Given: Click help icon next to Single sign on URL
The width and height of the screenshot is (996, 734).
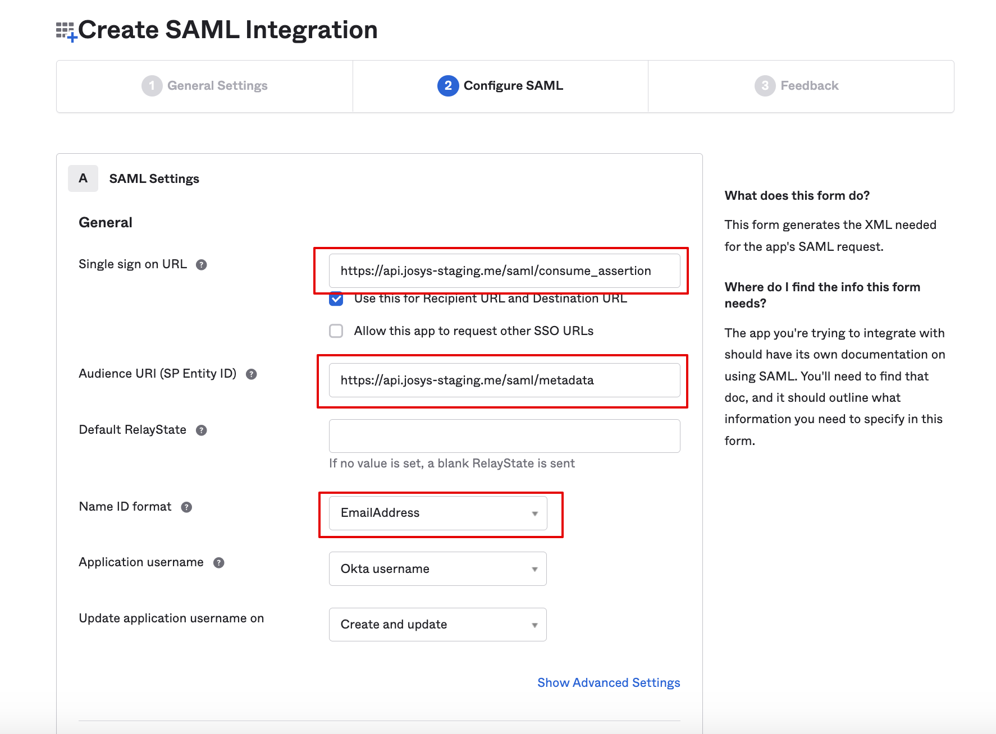Looking at the screenshot, I should 201,265.
